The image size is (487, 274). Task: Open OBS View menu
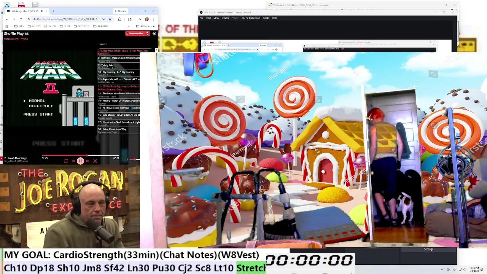[216, 18]
